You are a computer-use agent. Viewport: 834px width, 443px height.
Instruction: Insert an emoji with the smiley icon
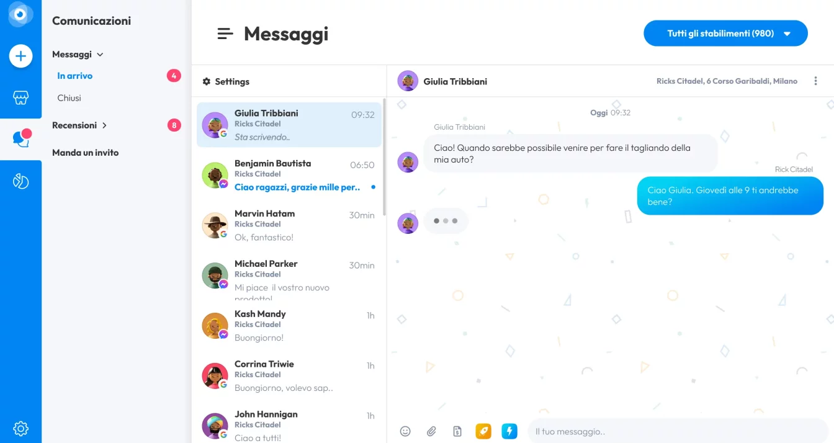tap(405, 431)
